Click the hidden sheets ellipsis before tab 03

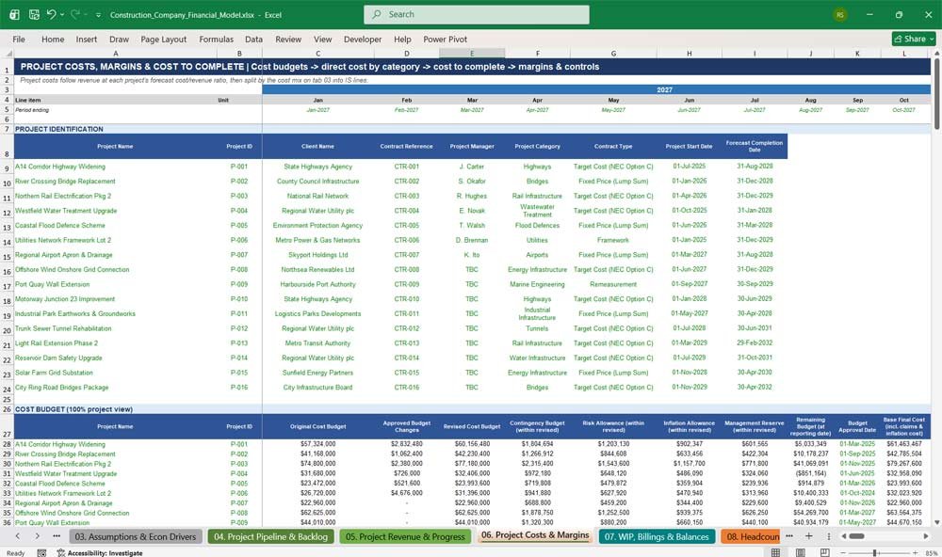point(57,536)
